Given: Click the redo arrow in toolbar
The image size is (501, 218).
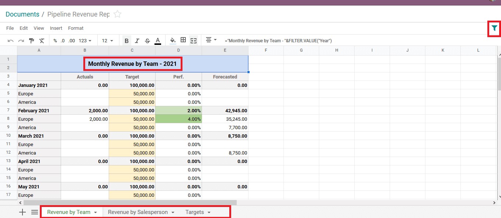Looking at the screenshot, I should point(21,41).
